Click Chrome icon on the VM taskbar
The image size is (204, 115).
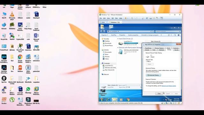coord(128,100)
